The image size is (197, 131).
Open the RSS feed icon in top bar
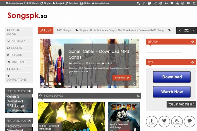click(x=194, y=3)
